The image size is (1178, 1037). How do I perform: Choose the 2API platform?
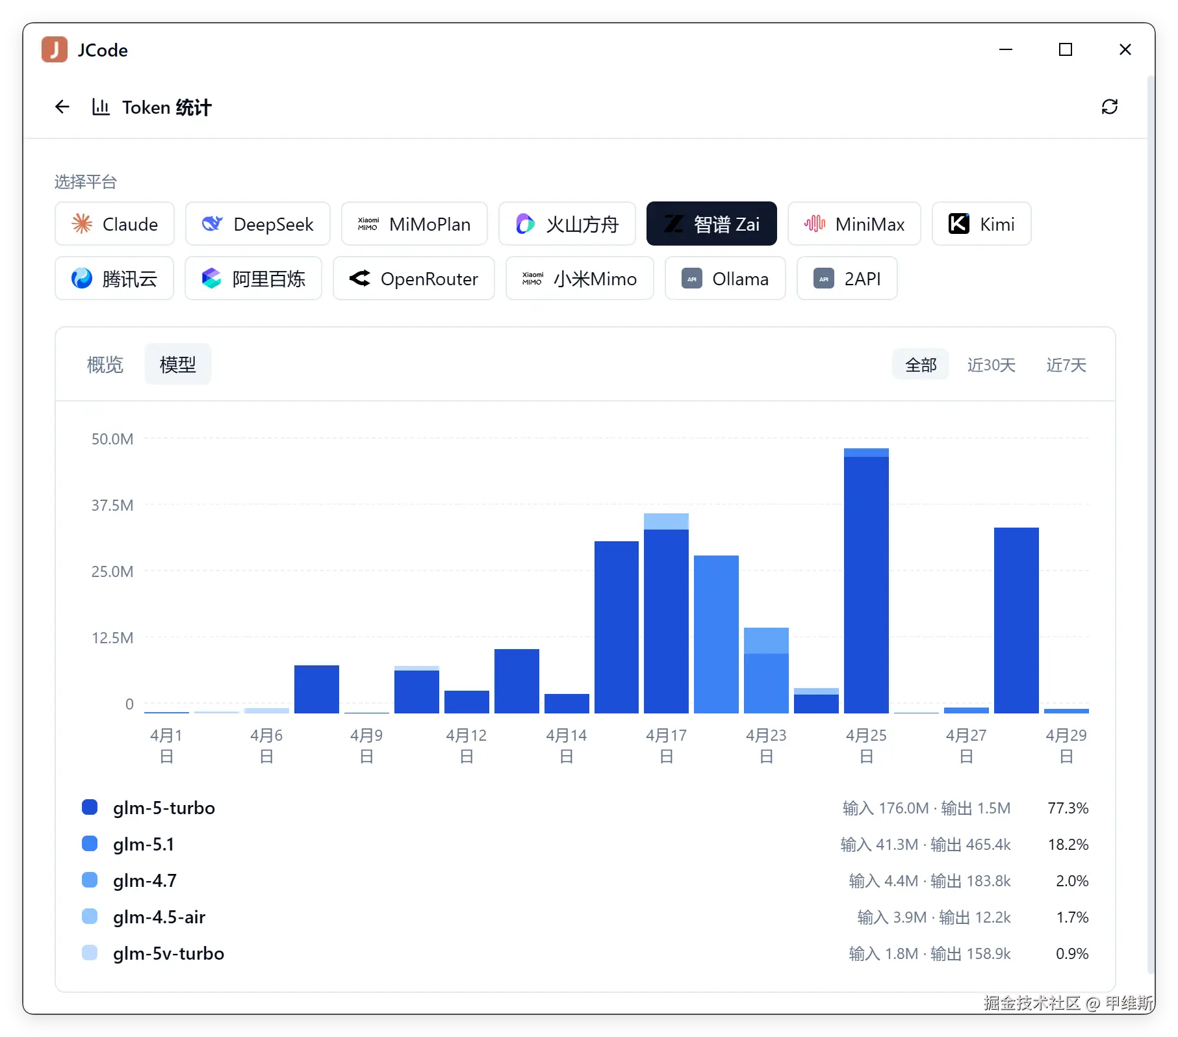pyautogui.click(x=847, y=279)
